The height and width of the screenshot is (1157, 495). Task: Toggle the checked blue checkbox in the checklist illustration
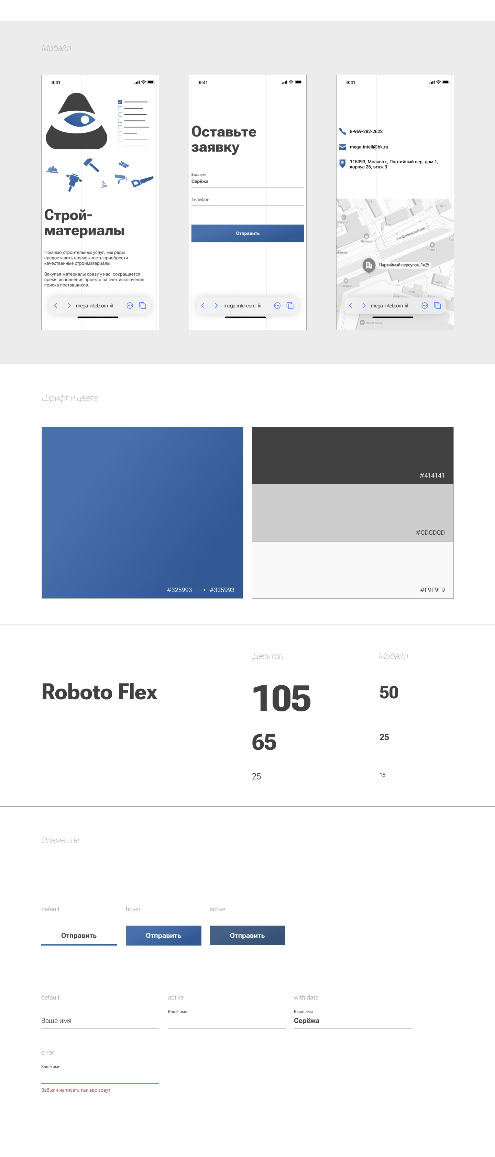[x=120, y=102]
